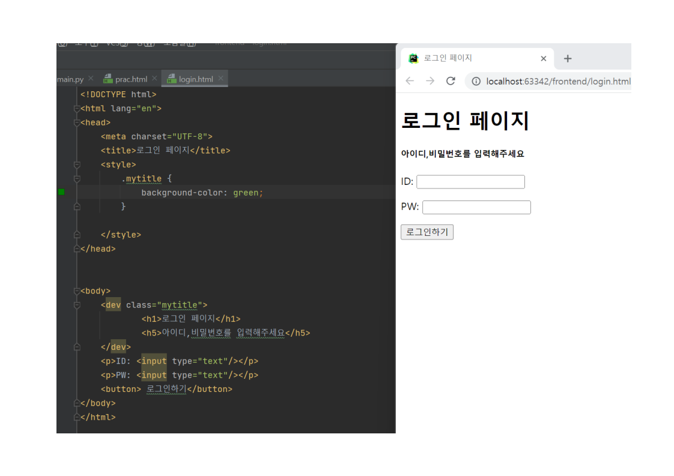Click the localhost address bar URL

point(558,81)
